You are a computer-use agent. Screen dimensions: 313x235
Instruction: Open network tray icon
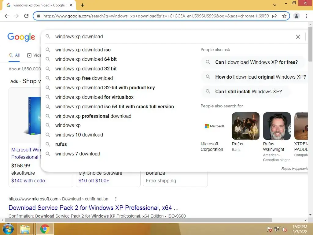click(x=277, y=229)
